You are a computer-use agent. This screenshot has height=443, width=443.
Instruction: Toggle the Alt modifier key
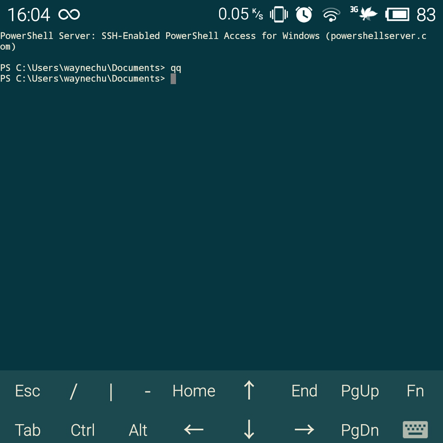138,430
